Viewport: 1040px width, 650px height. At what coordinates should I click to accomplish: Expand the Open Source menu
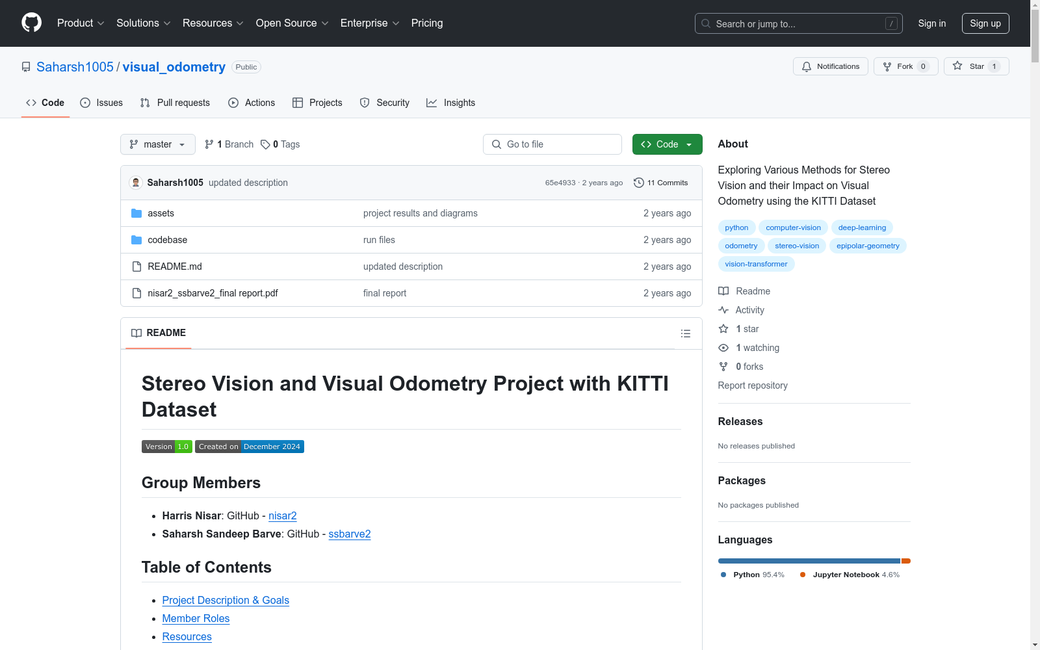pos(292,23)
